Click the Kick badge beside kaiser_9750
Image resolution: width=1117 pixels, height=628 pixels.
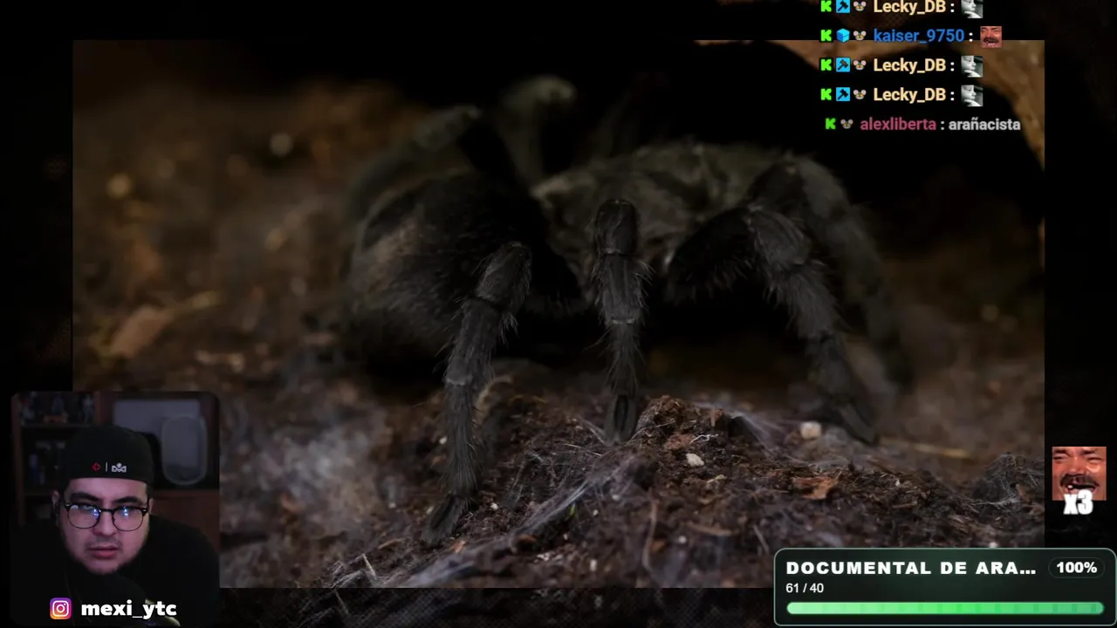click(x=826, y=36)
